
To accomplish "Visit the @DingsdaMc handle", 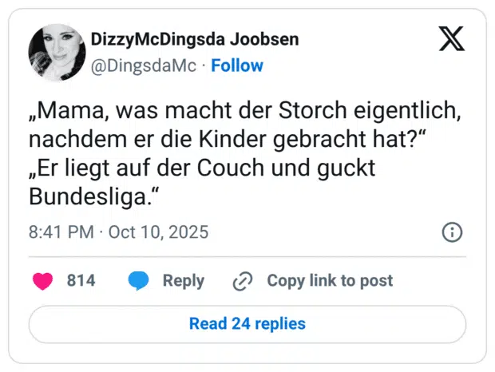I will pyautogui.click(x=145, y=65).
